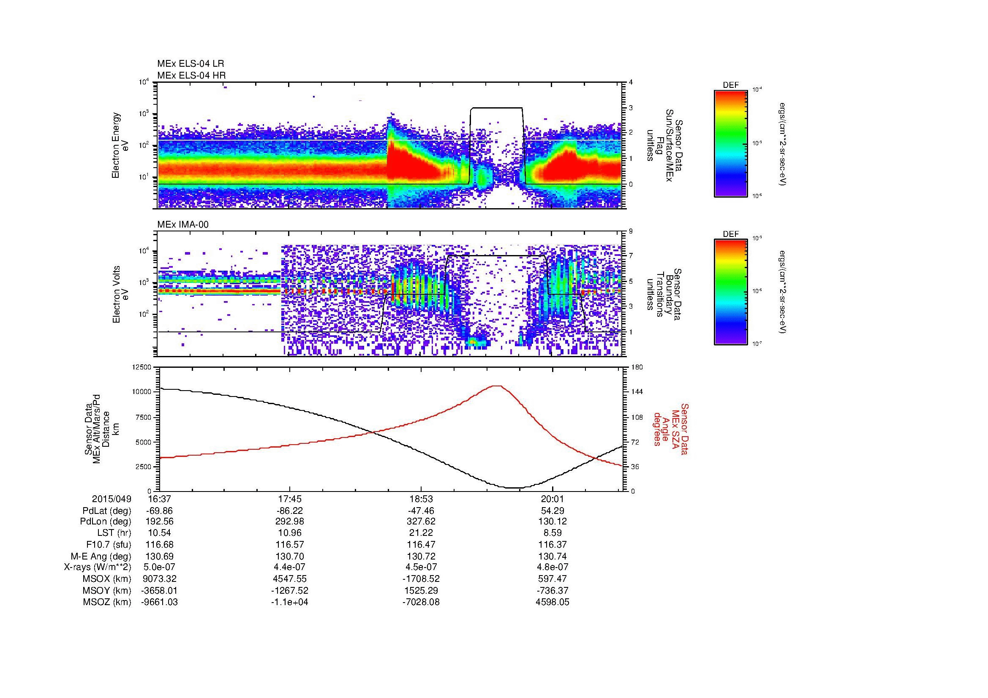This screenshot has height=698, width=988.
Task: Click the 'X-rays (W/m**2)' row label
Action: pyautogui.click(x=97, y=567)
